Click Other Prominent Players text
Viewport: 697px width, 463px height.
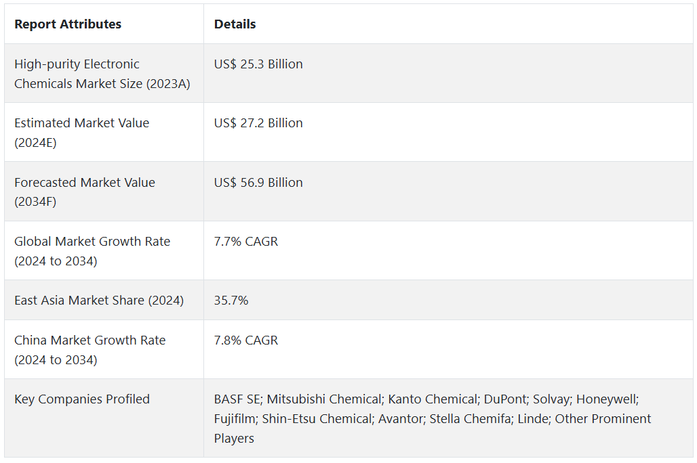603,419
